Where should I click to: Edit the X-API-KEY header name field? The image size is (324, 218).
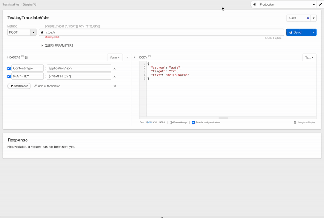pyautogui.click(x=28, y=76)
